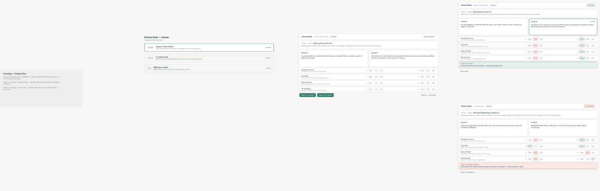VPN frame: Answer A Actionable Pass pill
The height and width of the screenshot is (191, 600).
529,146
